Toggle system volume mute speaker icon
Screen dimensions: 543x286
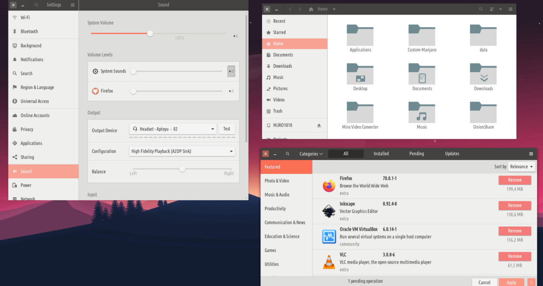coord(235,36)
